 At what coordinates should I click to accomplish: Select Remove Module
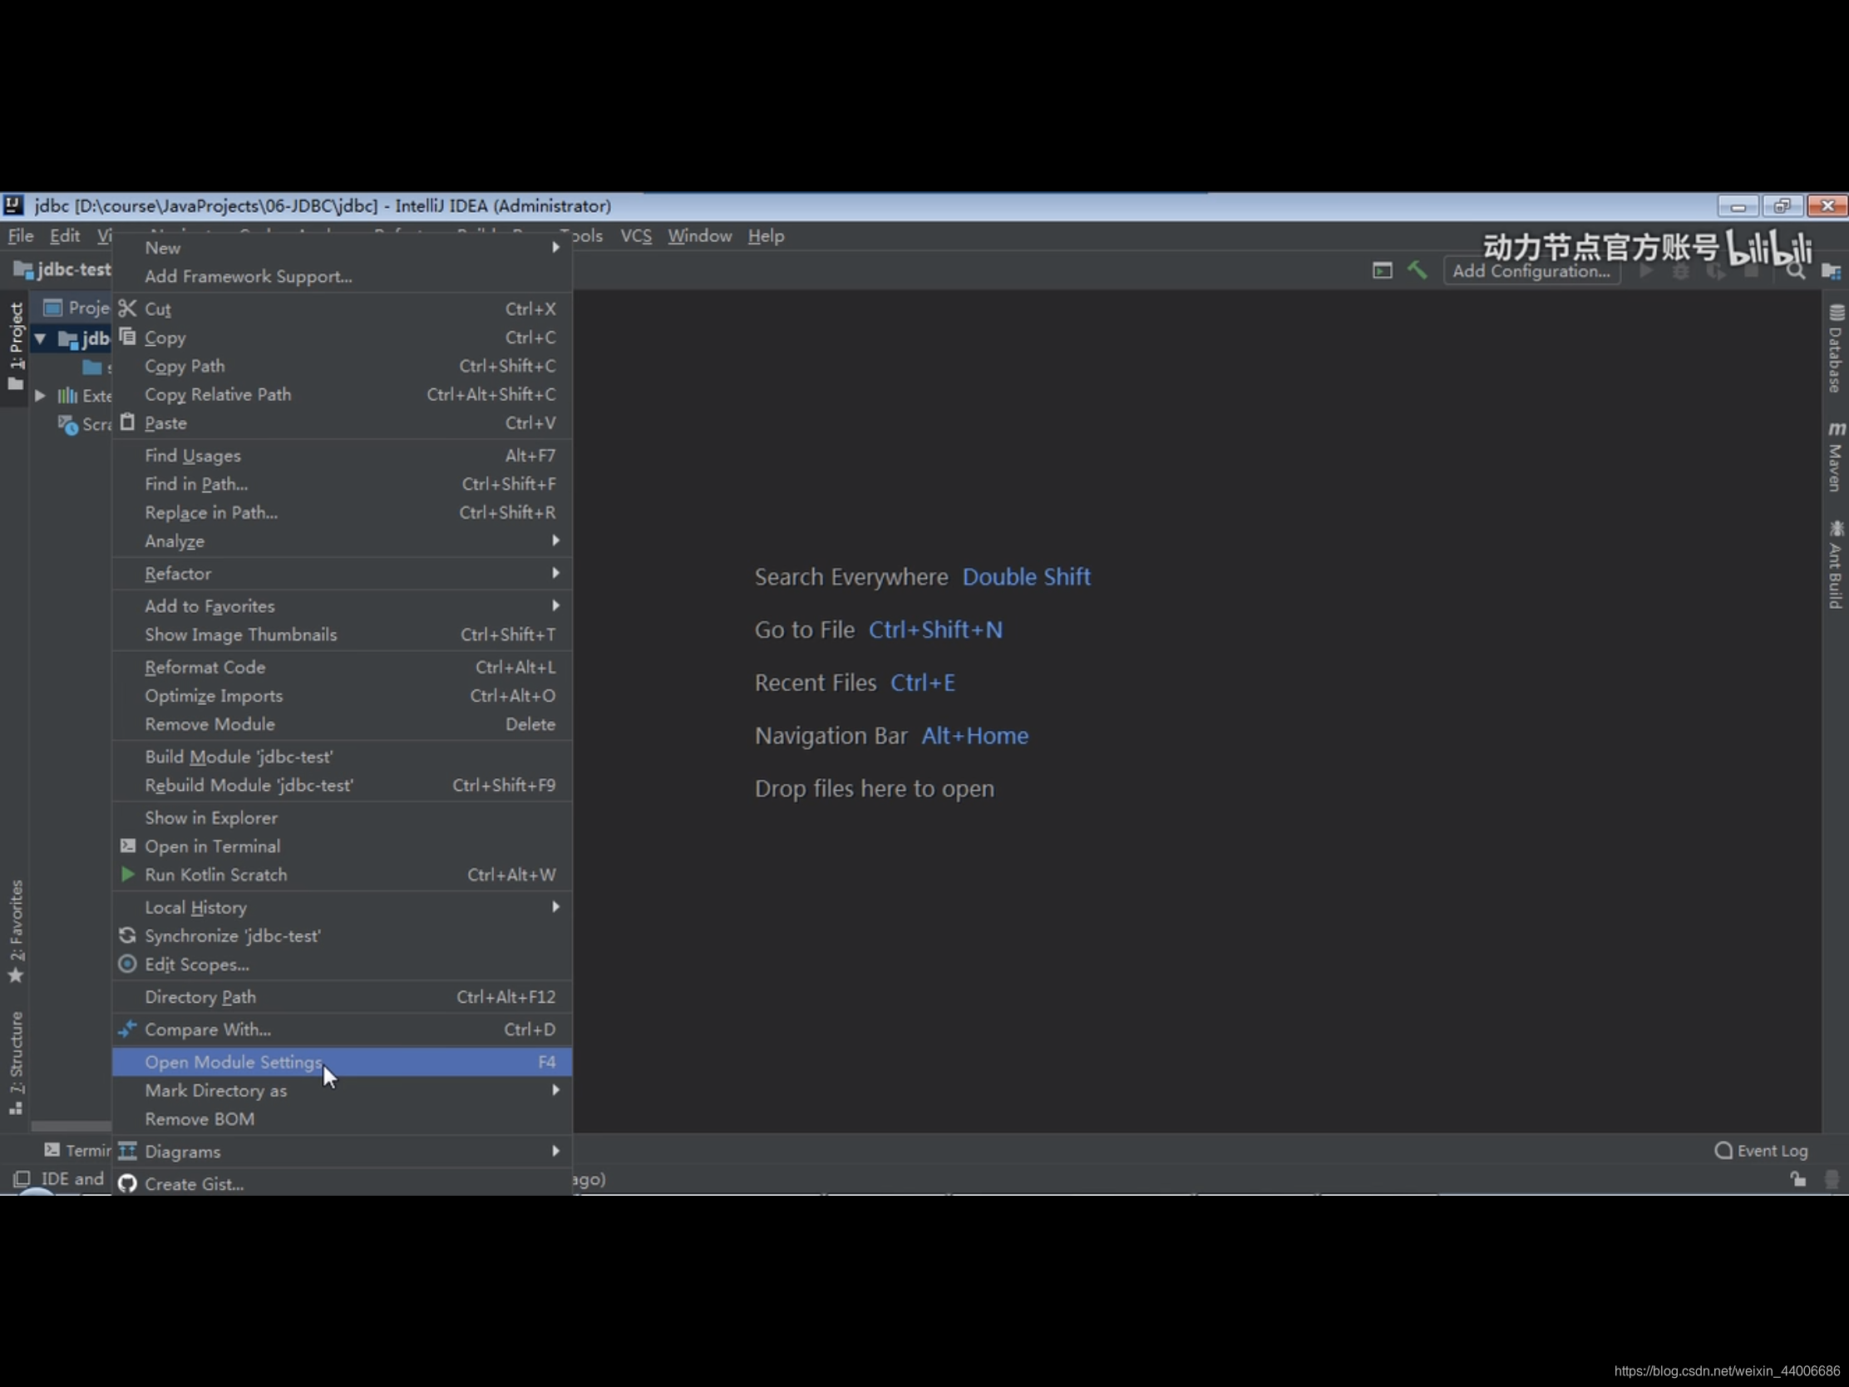[x=342, y=724]
